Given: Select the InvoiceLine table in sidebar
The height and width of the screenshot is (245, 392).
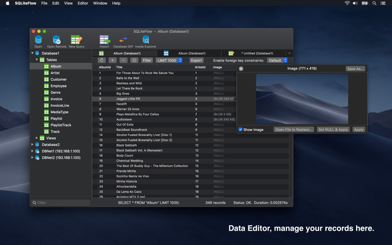Looking at the screenshot, I should (60, 105).
